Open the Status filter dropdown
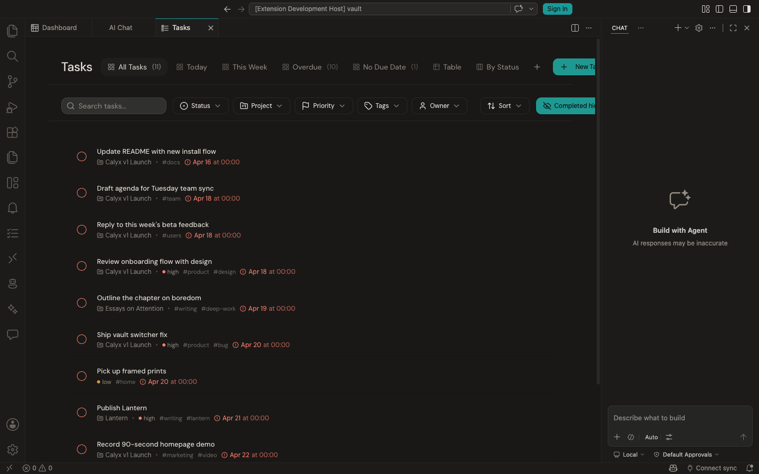 pos(200,106)
